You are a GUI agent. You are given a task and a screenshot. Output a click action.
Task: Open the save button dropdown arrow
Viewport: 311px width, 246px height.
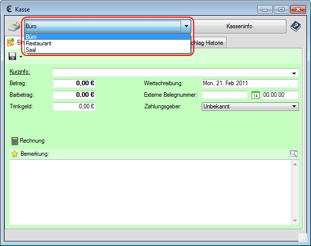(21, 56)
